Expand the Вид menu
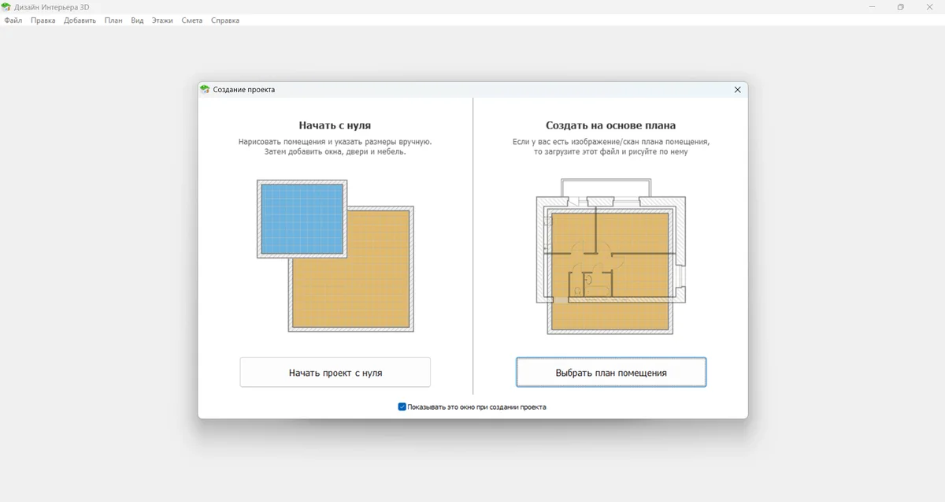This screenshot has height=502, width=945. 137,20
